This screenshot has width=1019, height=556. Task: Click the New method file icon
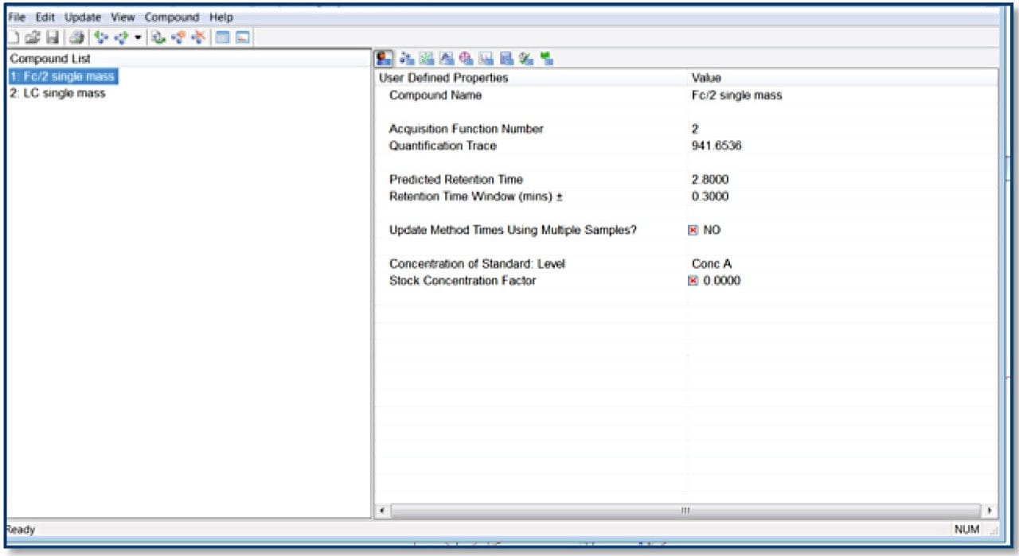[x=14, y=37]
